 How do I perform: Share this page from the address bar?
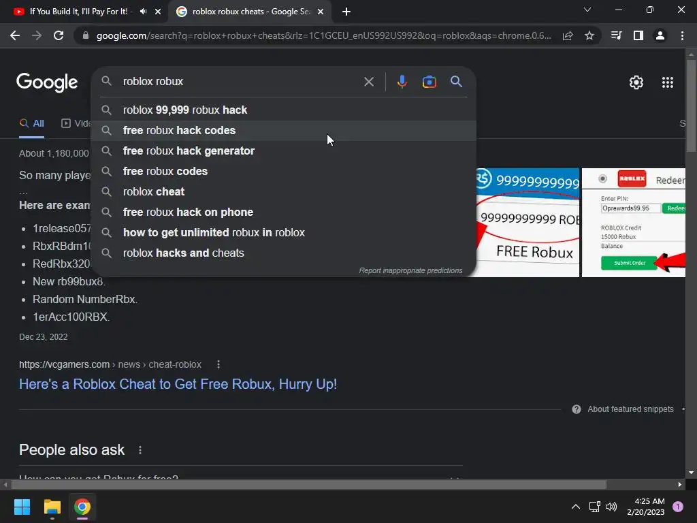coord(567,35)
